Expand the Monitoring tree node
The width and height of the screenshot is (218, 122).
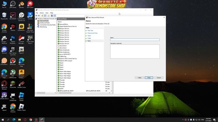coord(36,27)
